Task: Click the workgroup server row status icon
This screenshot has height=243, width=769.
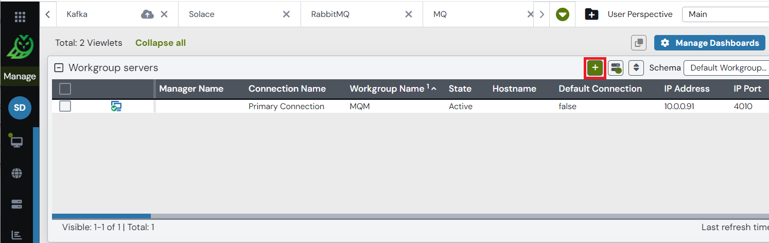Action: (x=116, y=107)
